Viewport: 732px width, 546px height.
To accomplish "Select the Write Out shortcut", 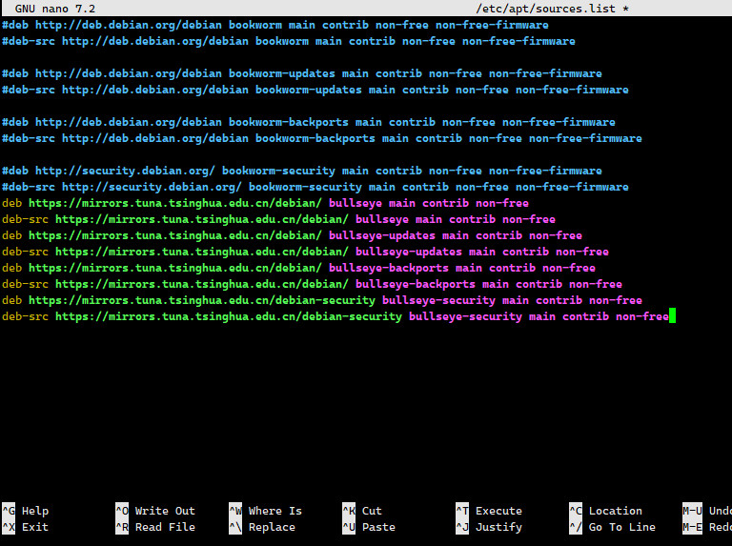I will tap(165, 511).
